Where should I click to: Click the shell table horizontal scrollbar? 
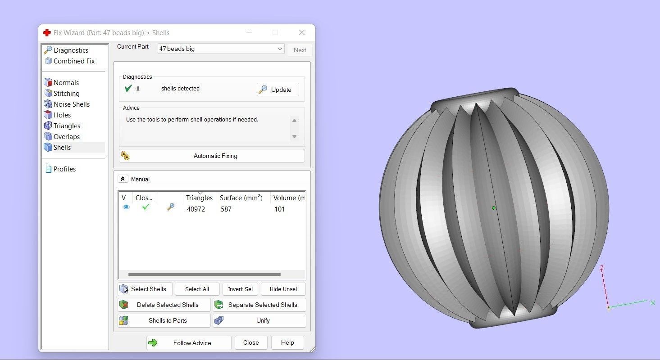click(205, 274)
